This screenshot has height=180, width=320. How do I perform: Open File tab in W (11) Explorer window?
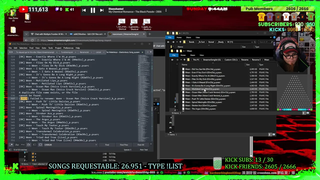point(170,37)
